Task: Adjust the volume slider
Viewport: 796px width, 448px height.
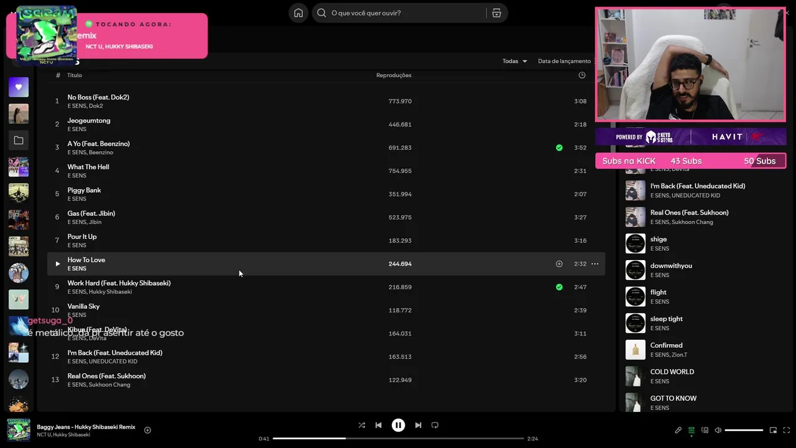Action: click(x=744, y=430)
